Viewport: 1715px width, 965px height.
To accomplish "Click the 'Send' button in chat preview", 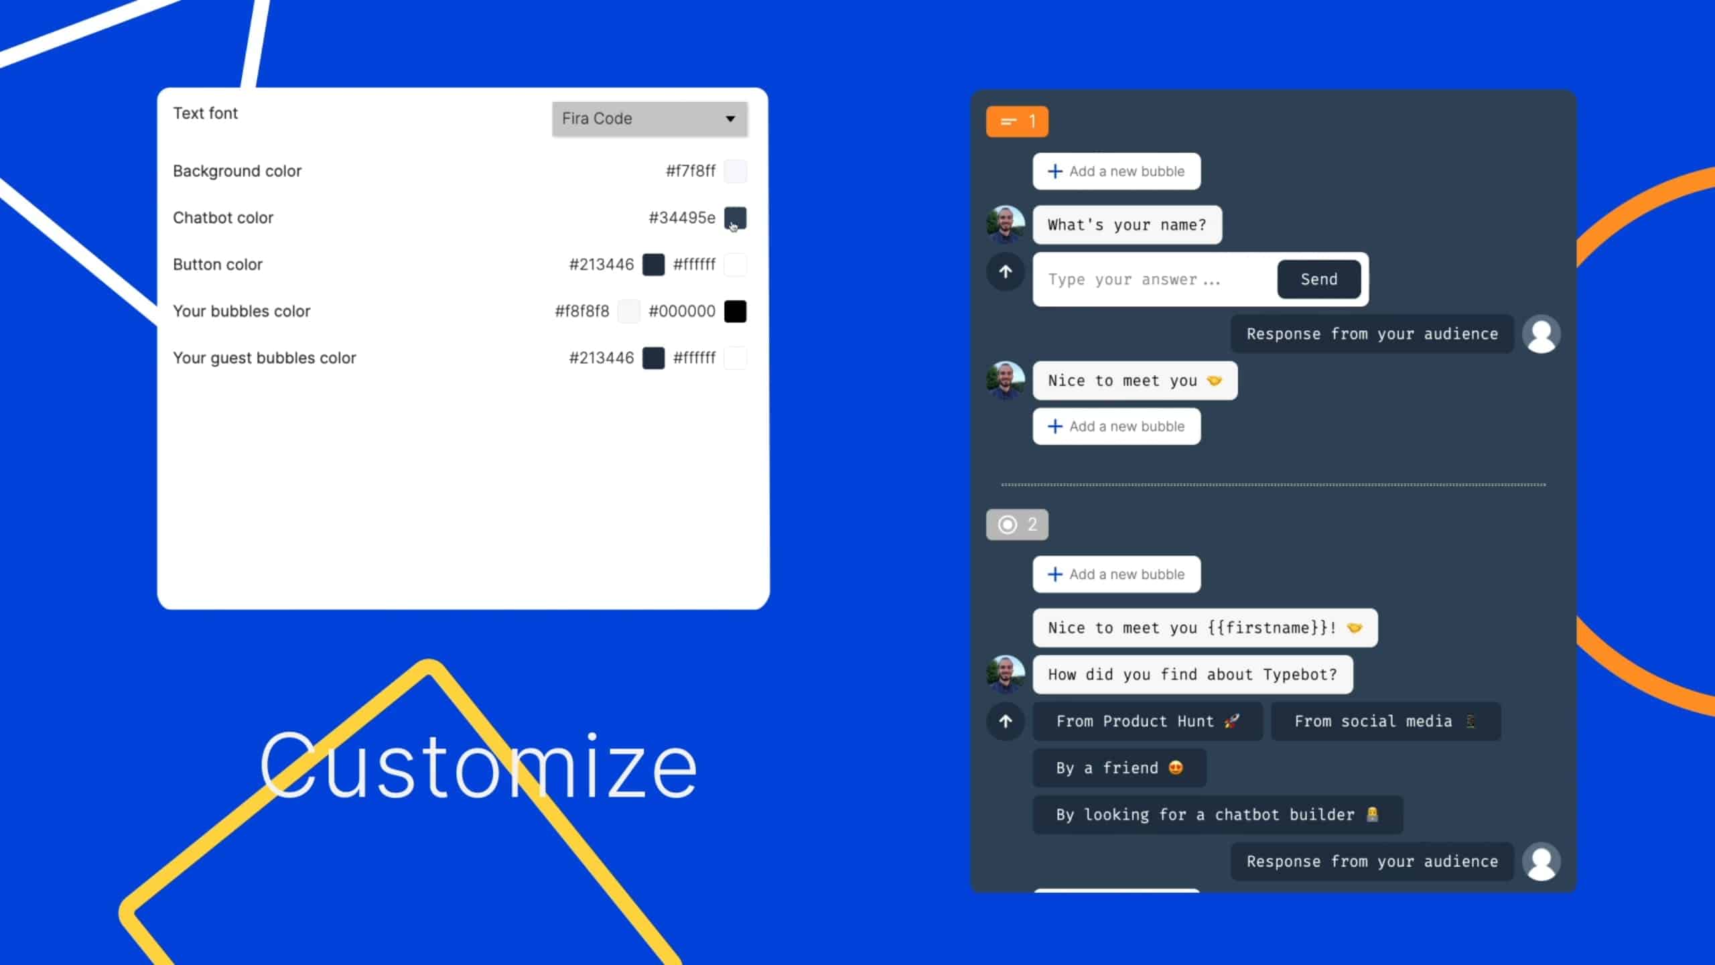I will (x=1319, y=279).
